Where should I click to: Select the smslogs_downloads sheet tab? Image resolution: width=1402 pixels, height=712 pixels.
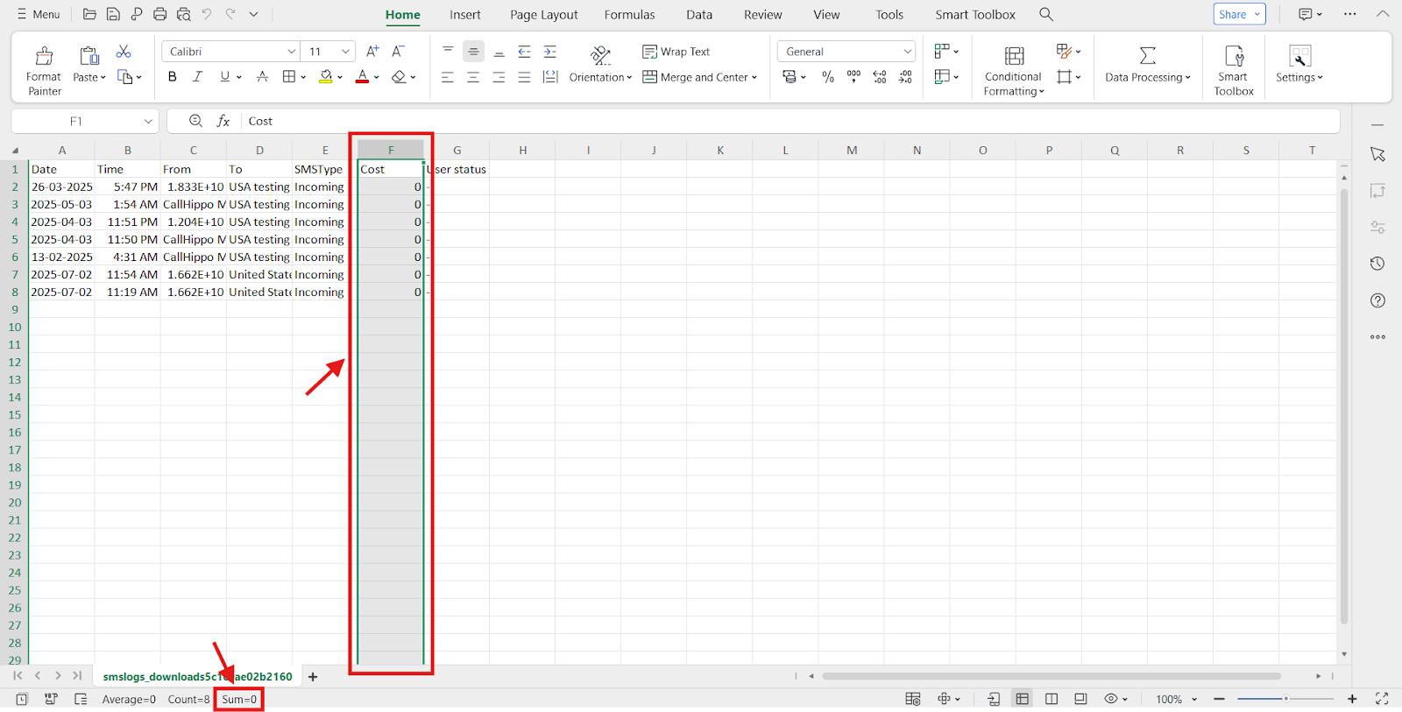[197, 676]
